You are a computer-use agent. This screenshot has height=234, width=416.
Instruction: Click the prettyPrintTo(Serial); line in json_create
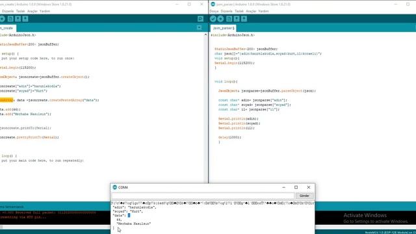(29, 137)
